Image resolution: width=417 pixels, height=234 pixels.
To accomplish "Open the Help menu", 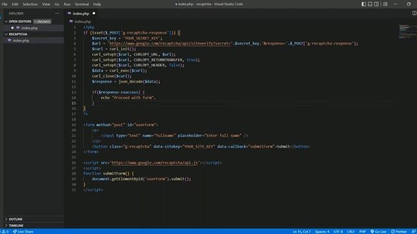I will click(x=97, y=5).
